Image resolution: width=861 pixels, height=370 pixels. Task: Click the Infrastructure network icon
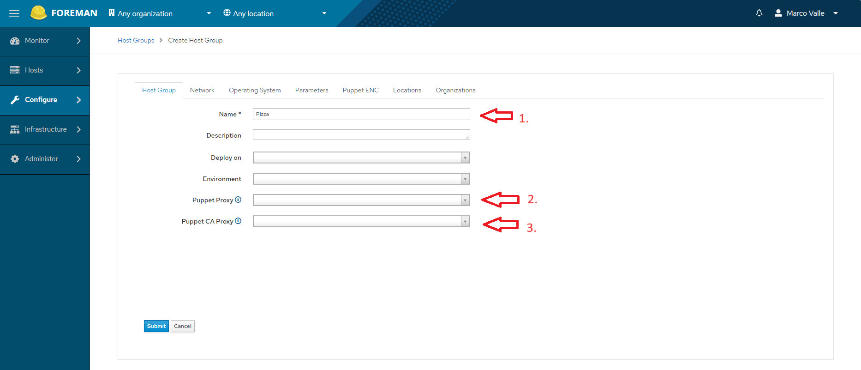pyautogui.click(x=15, y=129)
